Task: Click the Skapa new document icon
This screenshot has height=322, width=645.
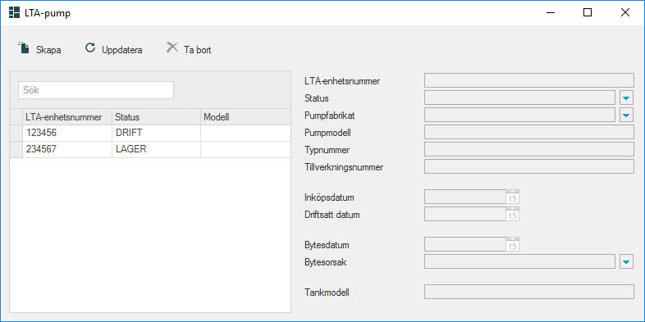Action: point(25,48)
